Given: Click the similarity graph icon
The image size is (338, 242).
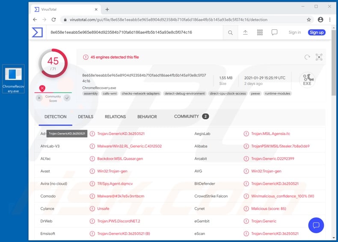Looking at the screenshot, I should [x=319, y=57].
